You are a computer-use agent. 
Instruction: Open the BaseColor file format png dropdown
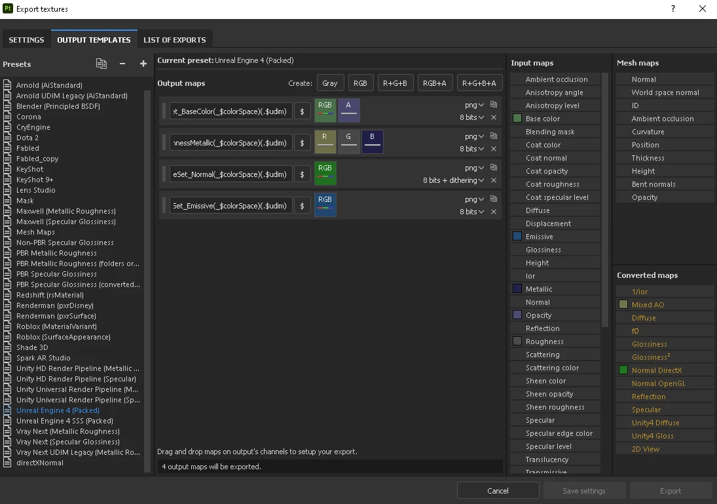(474, 105)
